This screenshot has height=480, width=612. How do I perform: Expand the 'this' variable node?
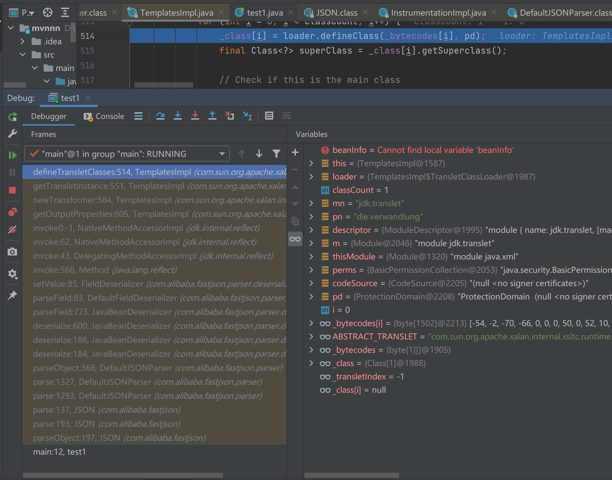pyautogui.click(x=311, y=163)
